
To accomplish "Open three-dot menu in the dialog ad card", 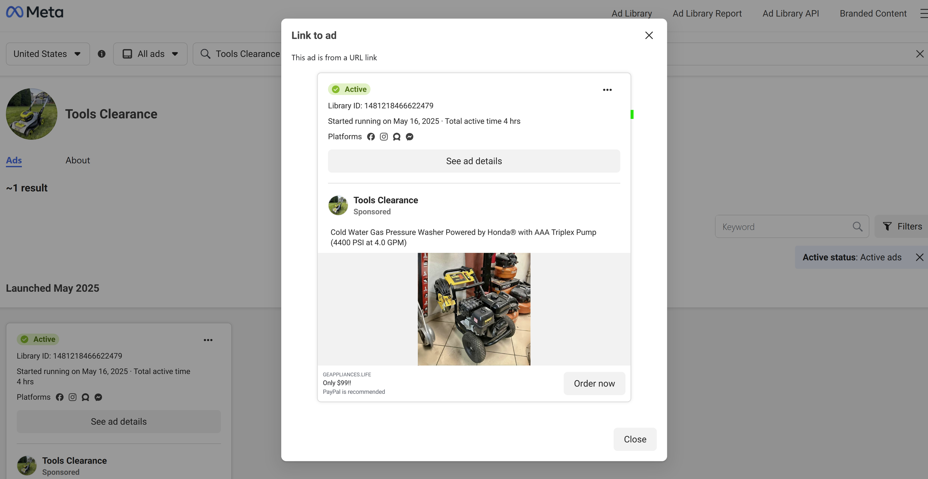I will point(607,90).
